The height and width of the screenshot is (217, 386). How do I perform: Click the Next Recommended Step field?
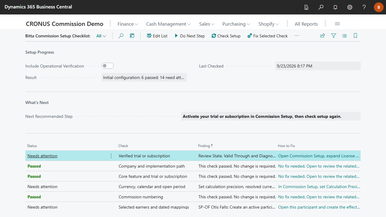[271, 116]
